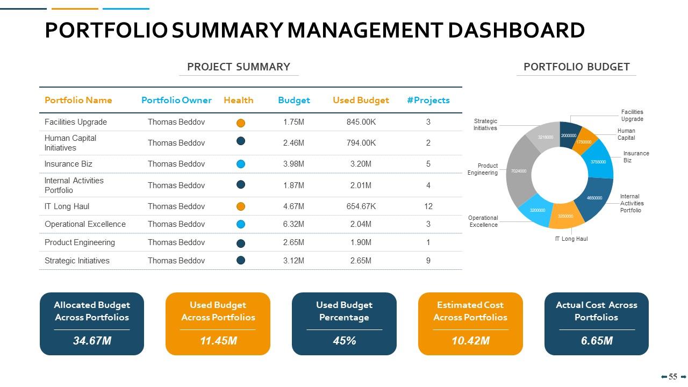Toggle the Health column header
Screen dimensions: 688x387
pyautogui.click(x=239, y=100)
